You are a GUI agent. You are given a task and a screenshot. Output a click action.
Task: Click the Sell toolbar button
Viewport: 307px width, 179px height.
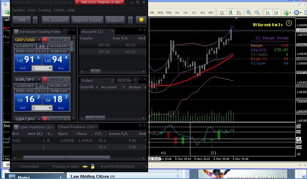pyautogui.click(x=22, y=20)
